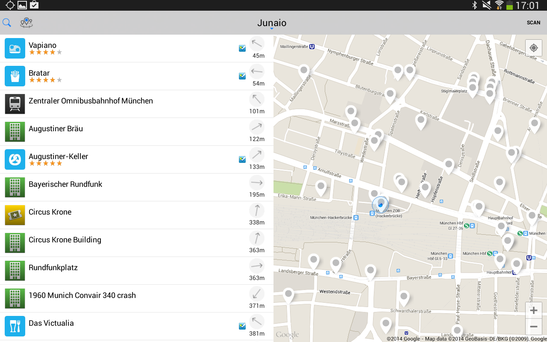Center map with my location button
Screen dimensions: 547x342
point(533,47)
